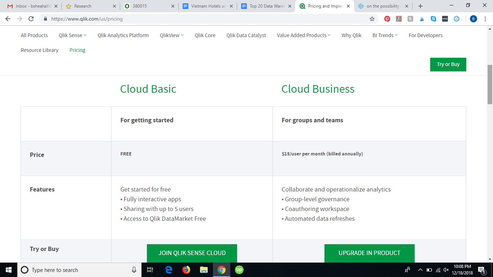493x277 pixels.
Task: Click the Pinterest extension icon
Action: (x=387, y=19)
